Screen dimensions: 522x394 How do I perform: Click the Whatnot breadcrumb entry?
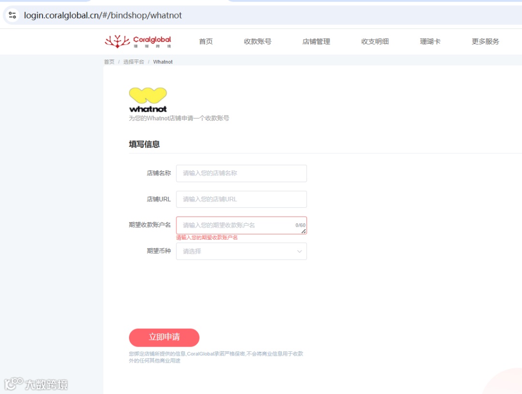(163, 62)
